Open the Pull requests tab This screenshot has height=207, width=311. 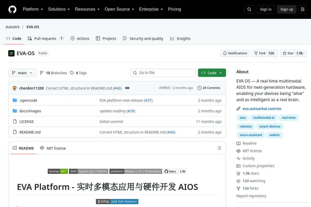pyautogui.click(x=46, y=39)
